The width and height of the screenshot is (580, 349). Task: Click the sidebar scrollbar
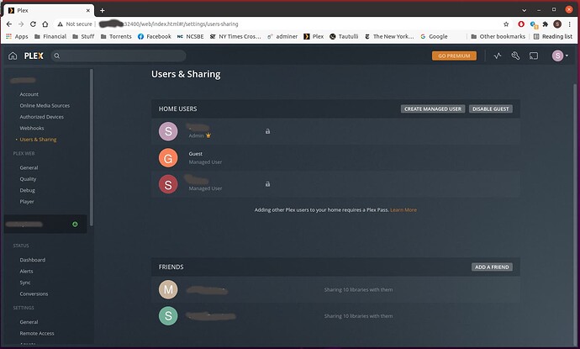(92, 147)
